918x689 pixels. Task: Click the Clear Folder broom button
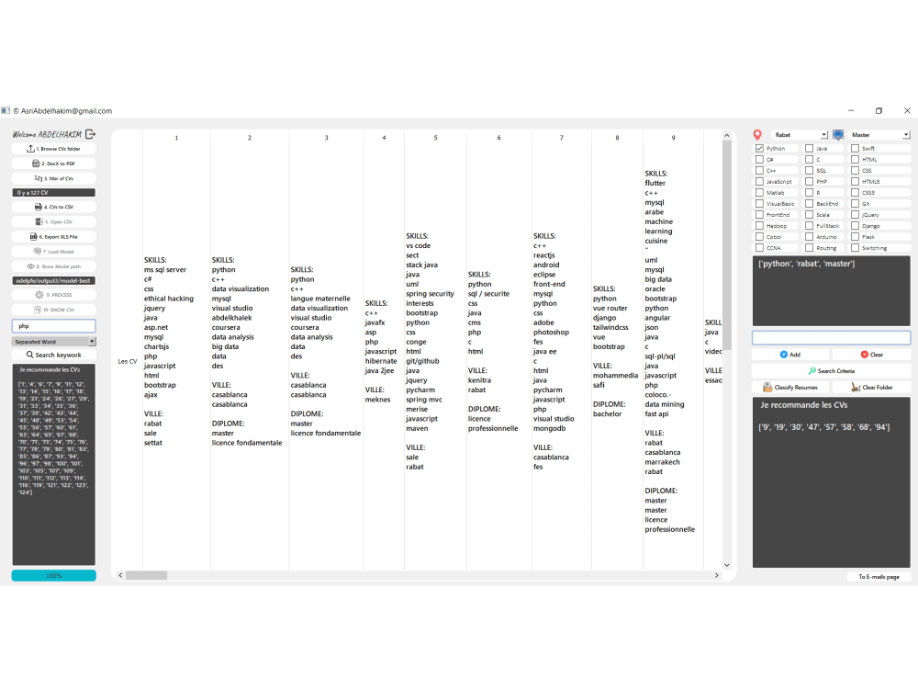tap(871, 388)
